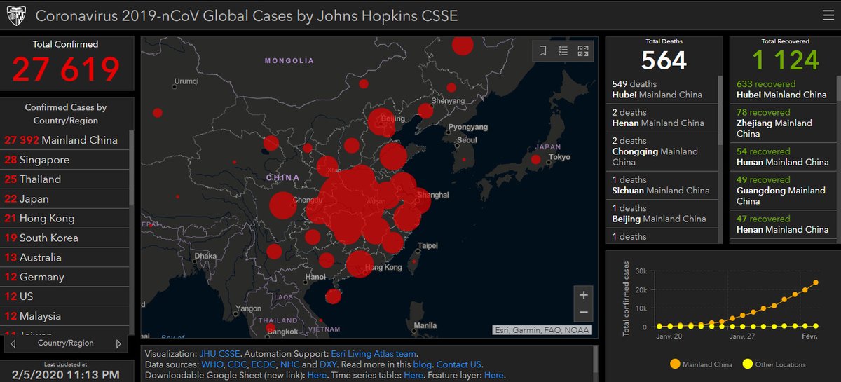This screenshot has height=382, width=841.
Task: Open the blog link in footer
Action: pos(422,364)
